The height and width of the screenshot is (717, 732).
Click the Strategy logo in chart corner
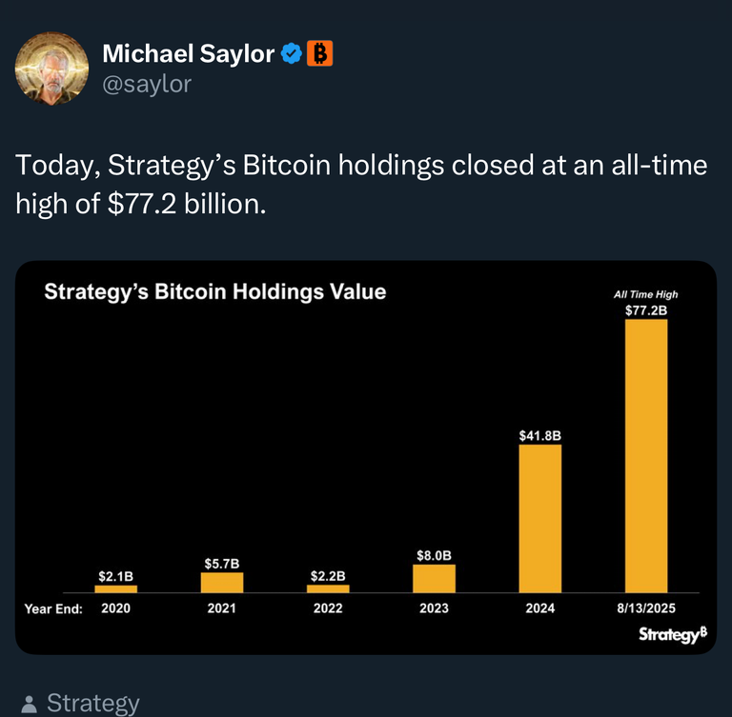673,634
